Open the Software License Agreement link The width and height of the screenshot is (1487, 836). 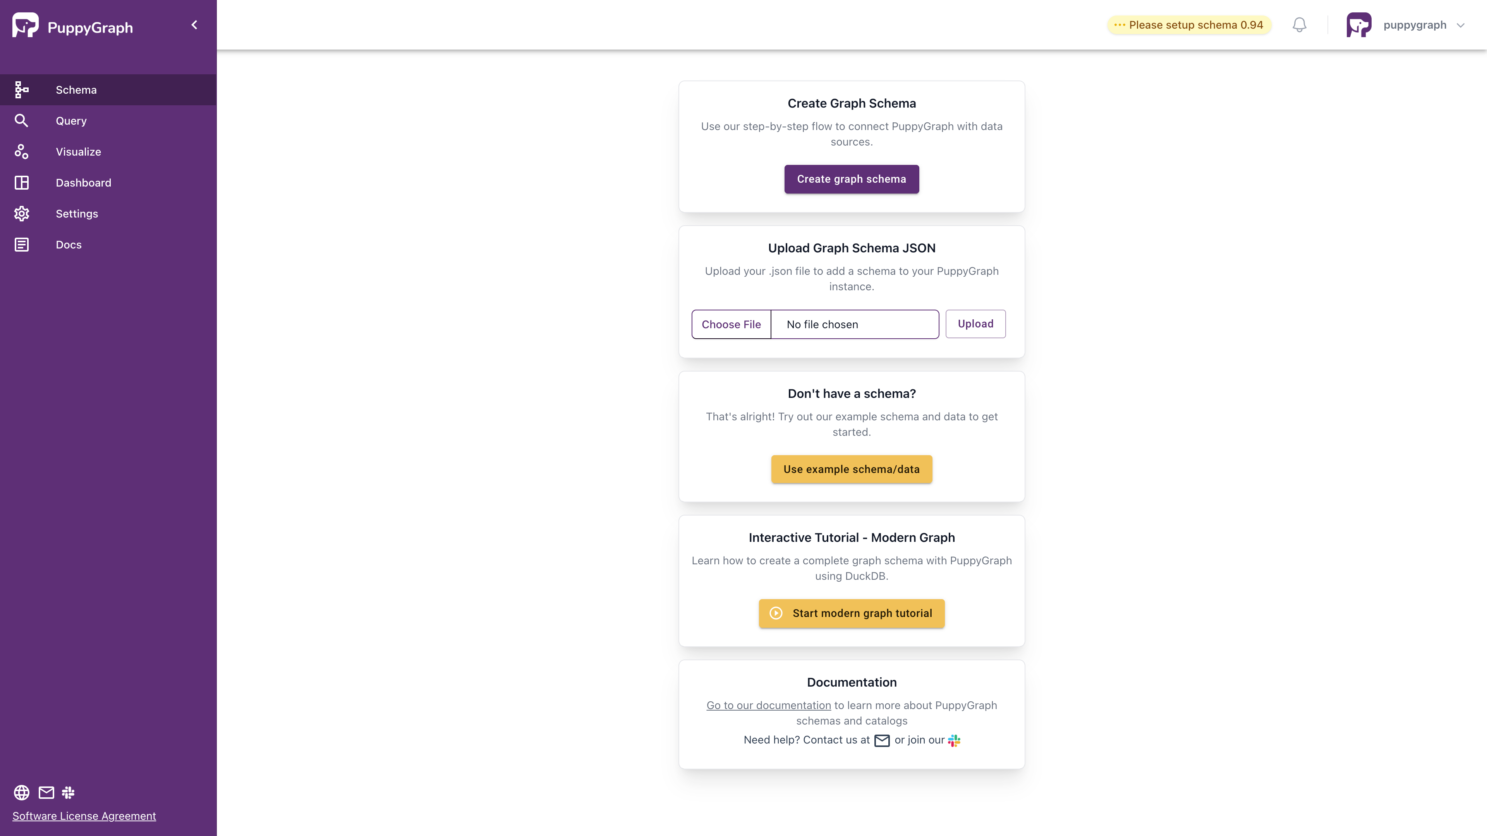(x=84, y=816)
